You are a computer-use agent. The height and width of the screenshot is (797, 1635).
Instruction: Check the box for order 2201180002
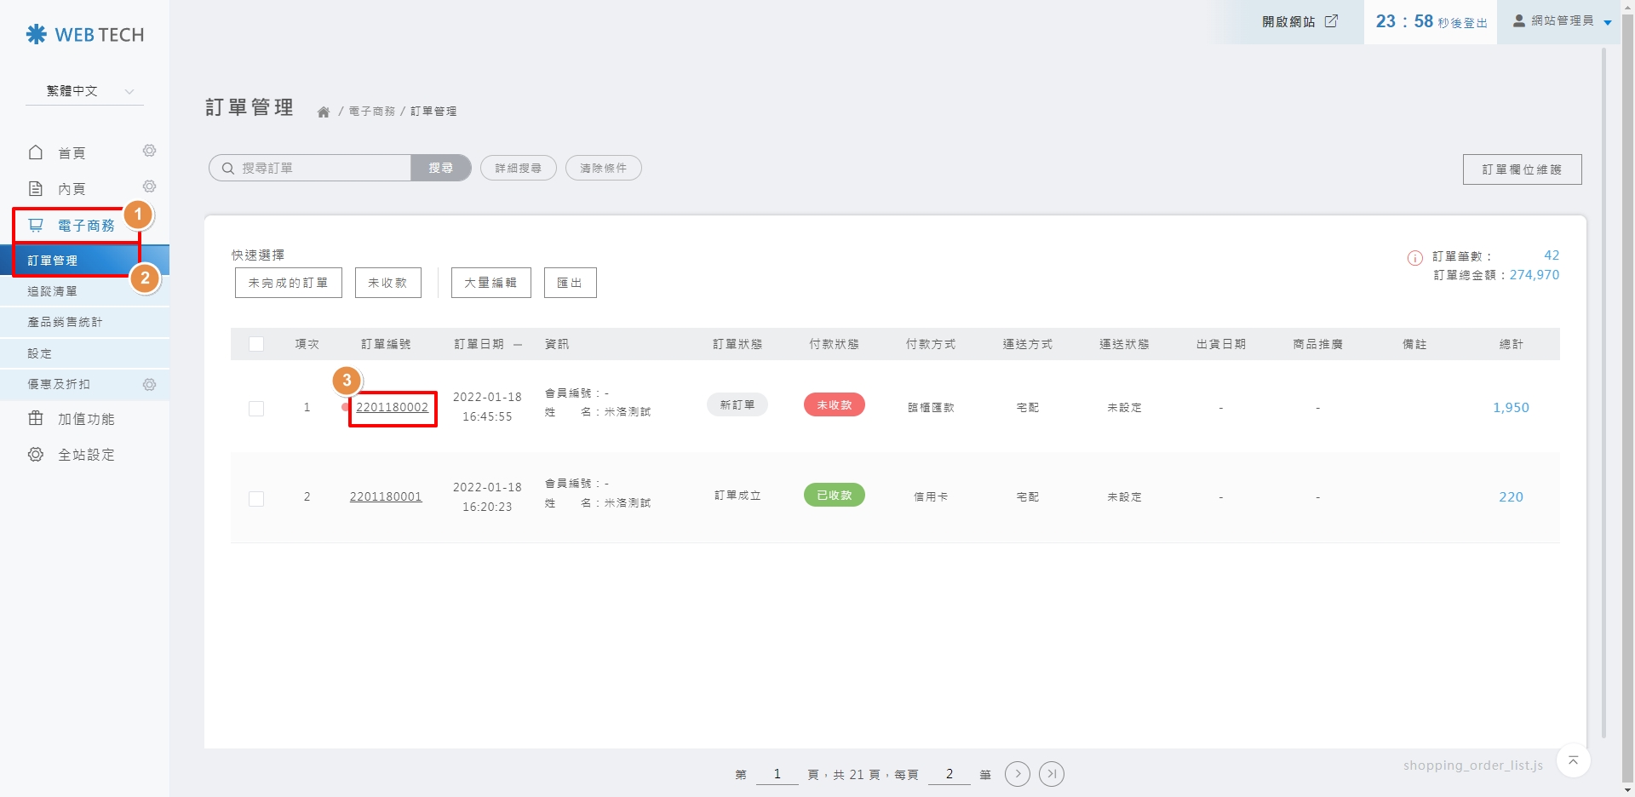tap(256, 409)
